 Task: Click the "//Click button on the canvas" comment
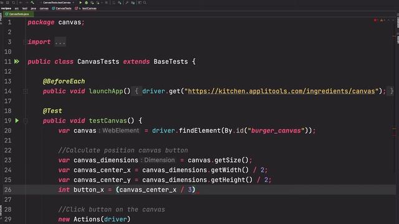(x=112, y=210)
